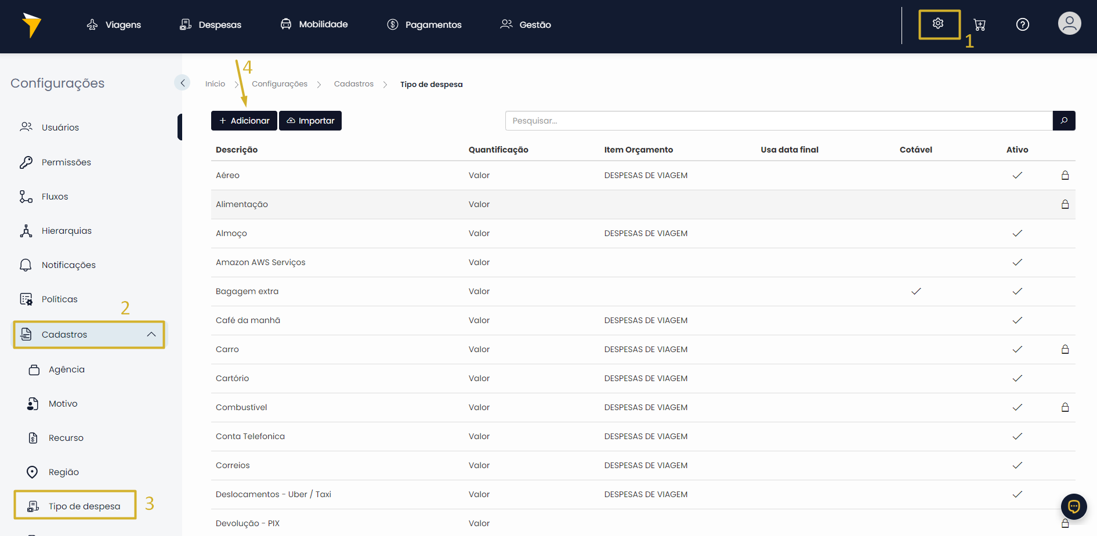Screen dimensions: 1097x536
Task: Toggle Ativo checkmark for Cartório
Action: click(1018, 378)
